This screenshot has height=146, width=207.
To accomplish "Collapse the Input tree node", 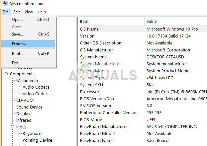I will pyautogui.click(x=13, y=127).
